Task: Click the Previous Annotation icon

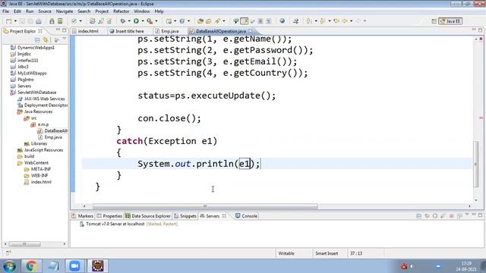Action: 323,21
